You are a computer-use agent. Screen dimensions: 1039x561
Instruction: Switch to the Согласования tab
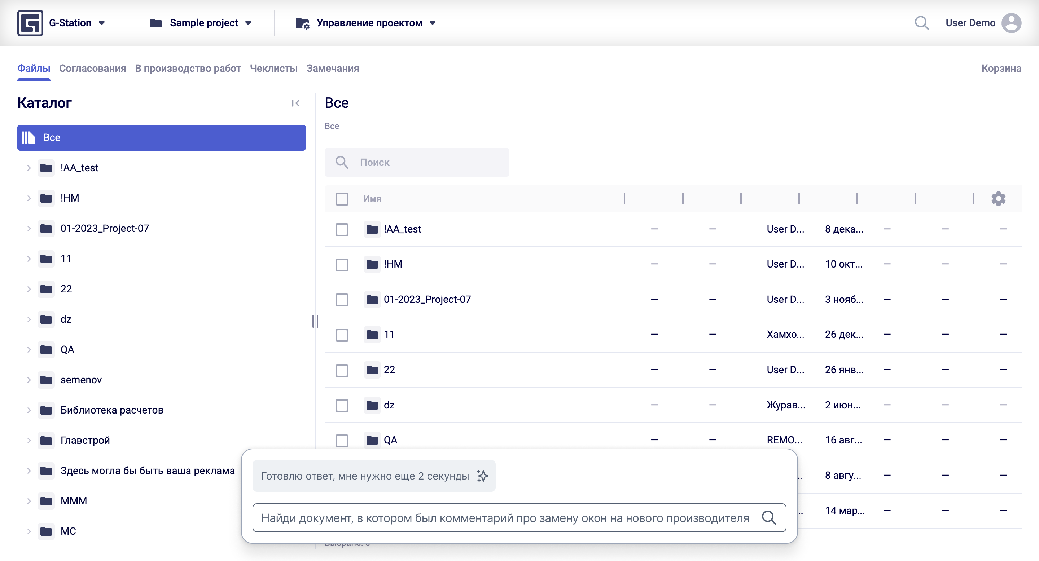[92, 69]
